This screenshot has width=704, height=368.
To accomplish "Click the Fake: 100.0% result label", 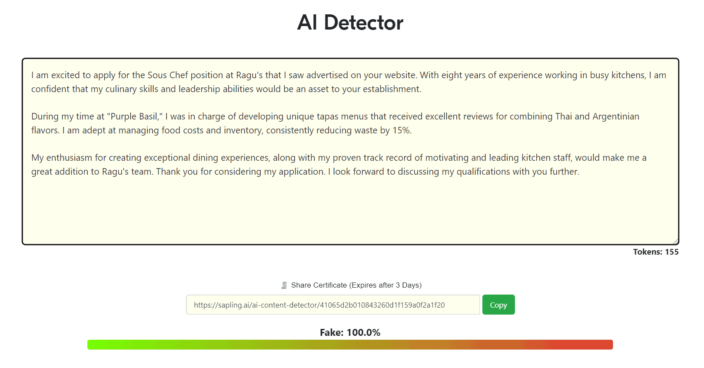I will tap(350, 332).
